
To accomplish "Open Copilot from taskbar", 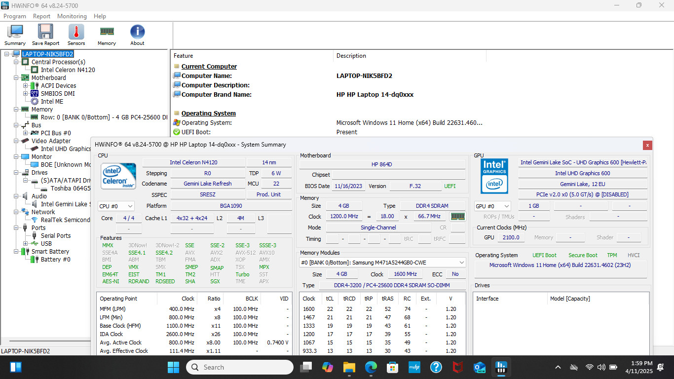I will (x=328, y=367).
